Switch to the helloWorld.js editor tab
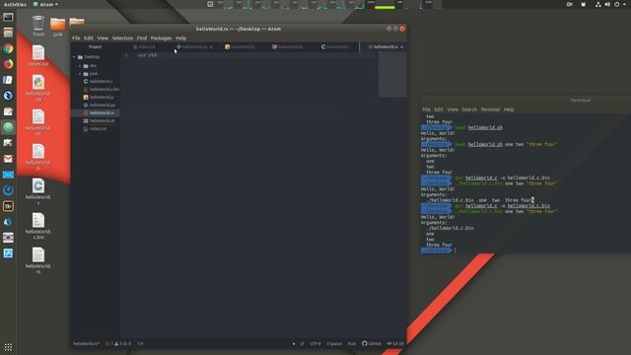Viewport: 631px width, 355px height. pos(240,47)
